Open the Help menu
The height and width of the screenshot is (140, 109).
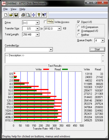pos(22,9)
